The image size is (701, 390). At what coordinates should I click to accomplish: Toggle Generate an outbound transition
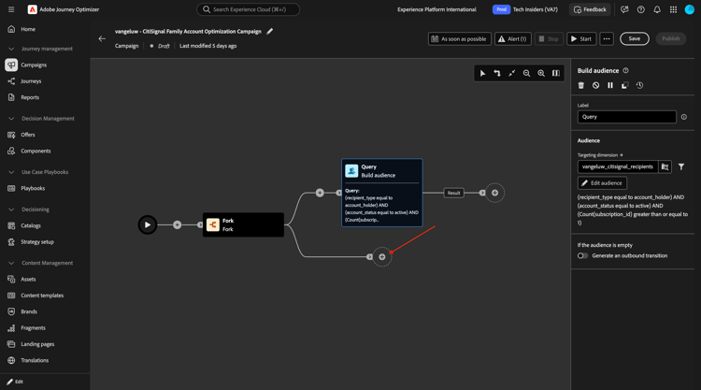[x=582, y=256]
